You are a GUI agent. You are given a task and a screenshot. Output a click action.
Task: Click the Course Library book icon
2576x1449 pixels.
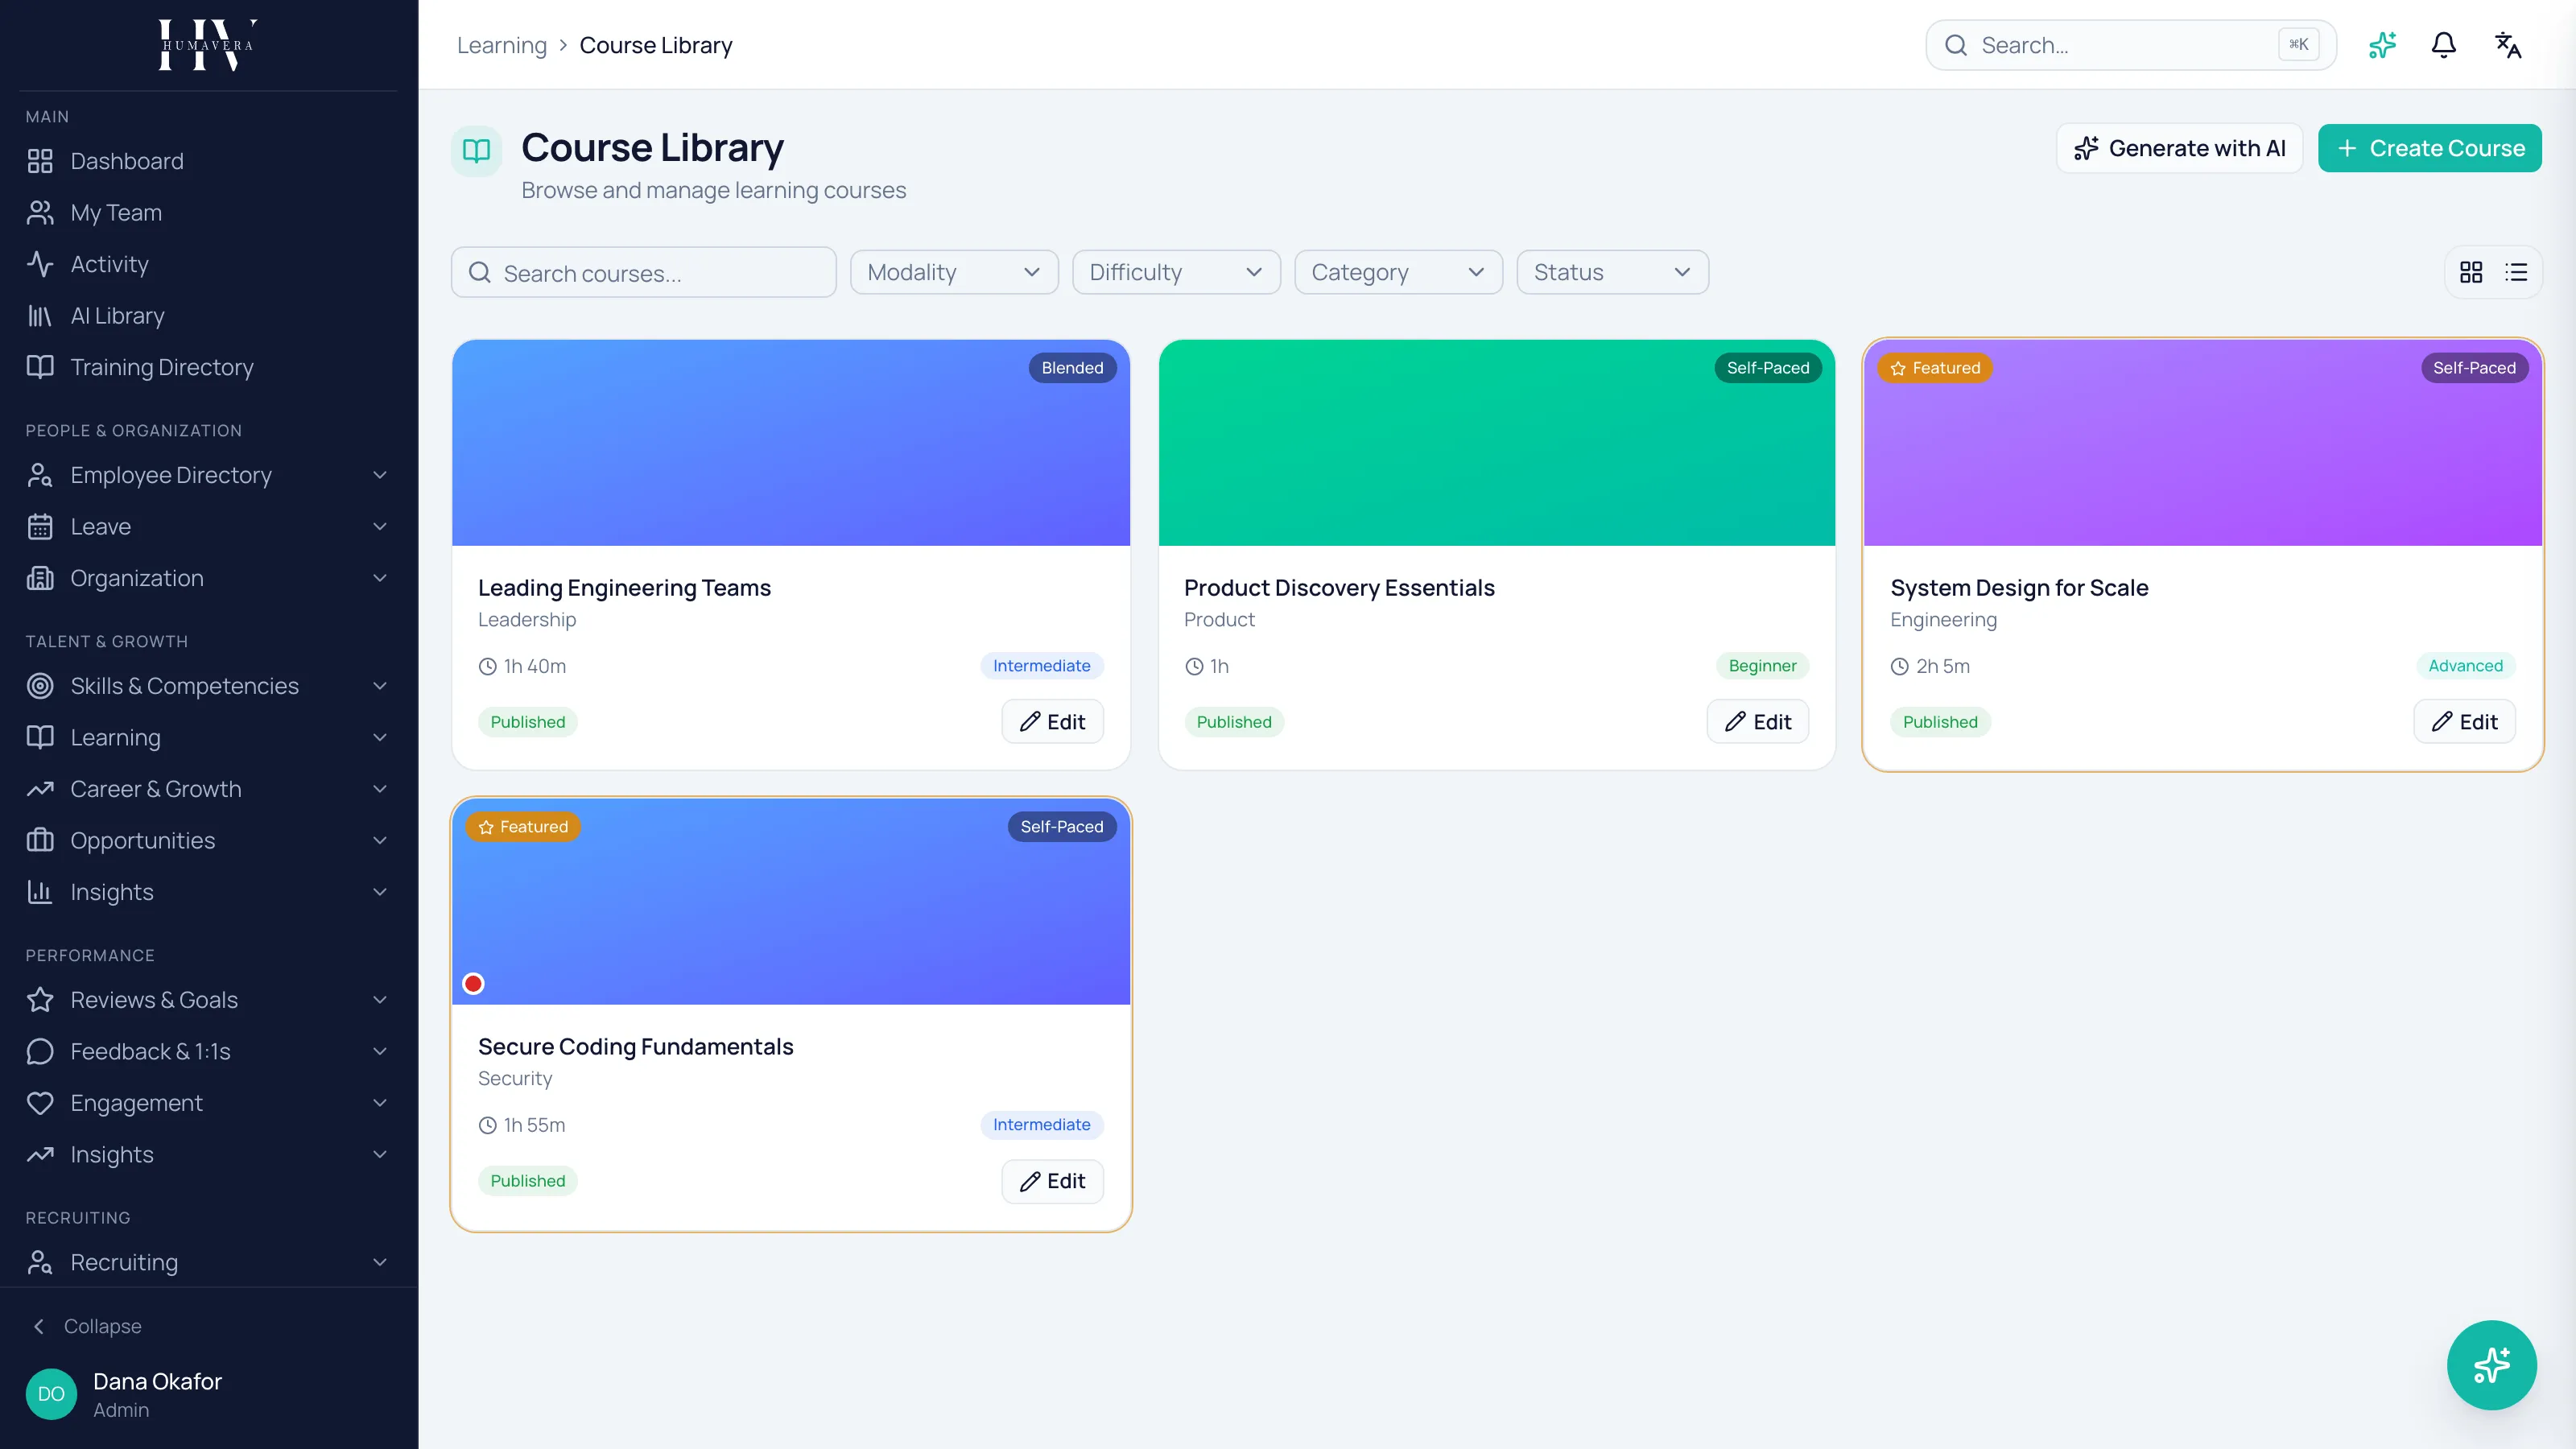pyautogui.click(x=476, y=151)
